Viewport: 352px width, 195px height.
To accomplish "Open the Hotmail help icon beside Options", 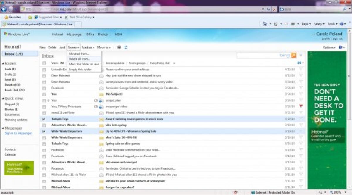I will tap(341, 47).
